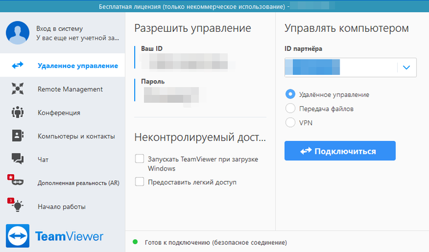Click the Конференция people icon
The height and width of the screenshot is (252, 429).
point(18,113)
